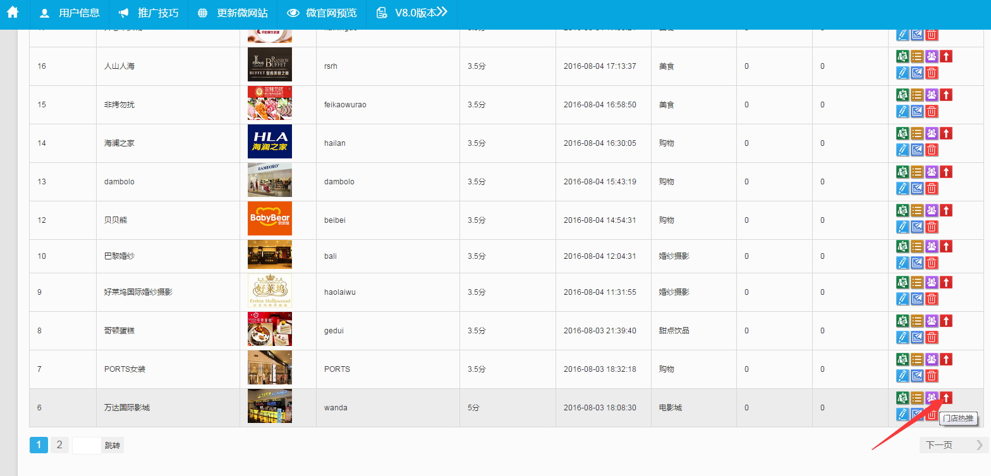Image resolution: width=991 pixels, height=476 pixels.
Task: Click image-edit icon for 巴黎婚纱 row
Action: click(917, 263)
